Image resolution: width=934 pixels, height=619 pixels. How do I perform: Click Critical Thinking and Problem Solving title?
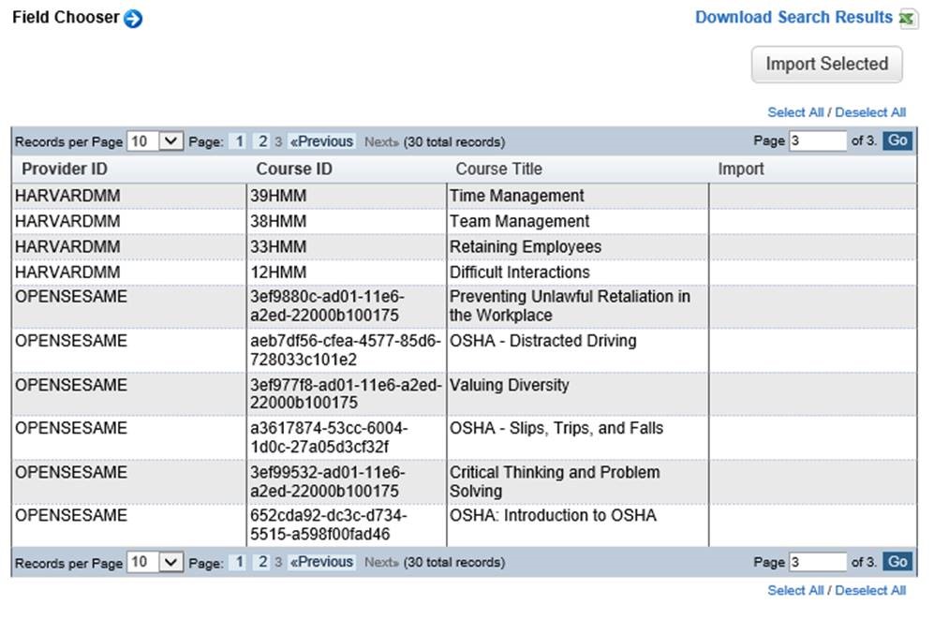(x=555, y=481)
